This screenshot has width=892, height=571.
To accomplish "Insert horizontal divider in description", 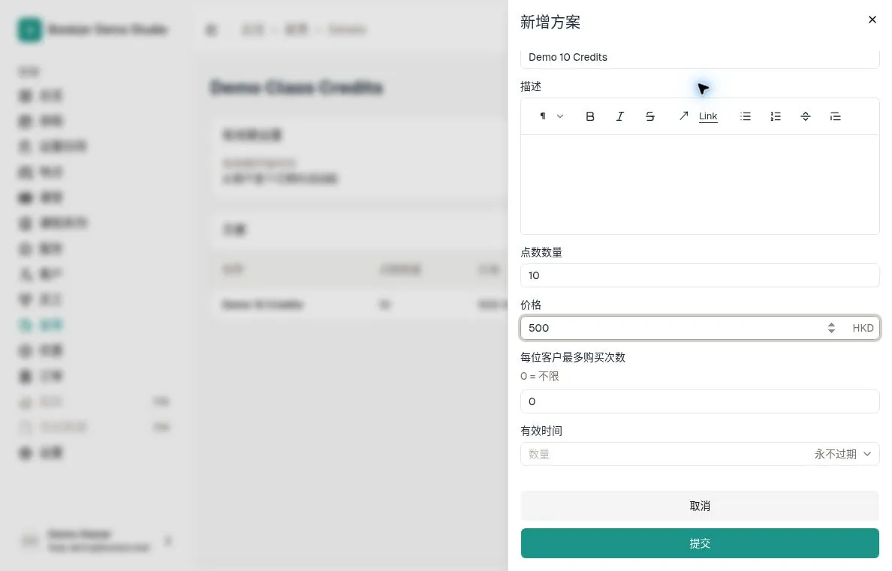I will [806, 116].
